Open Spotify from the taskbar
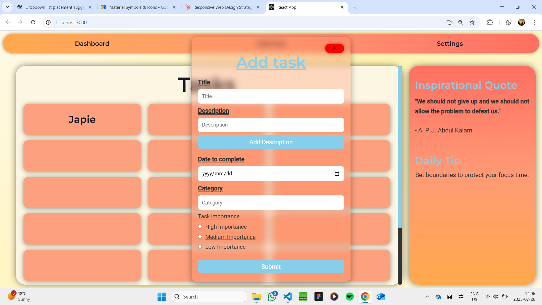Screen dimensions: 542x305 click(349, 297)
